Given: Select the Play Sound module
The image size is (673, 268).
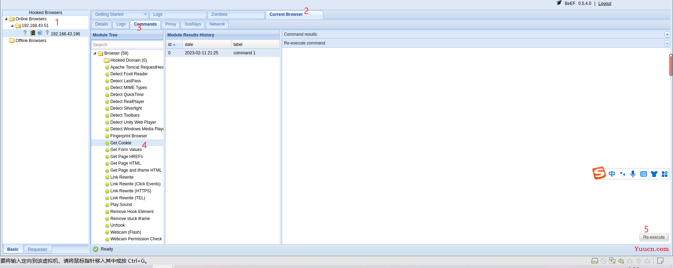Looking at the screenshot, I should (121, 205).
